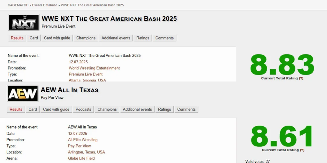Open Podcasts tab for AEW All In Texas
The width and height of the screenshot is (327, 163).
pos(83,110)
